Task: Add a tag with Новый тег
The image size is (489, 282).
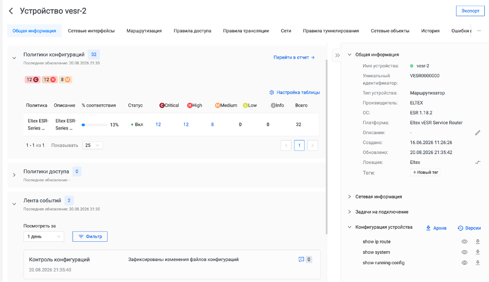Action: click(x=425, y=172)
